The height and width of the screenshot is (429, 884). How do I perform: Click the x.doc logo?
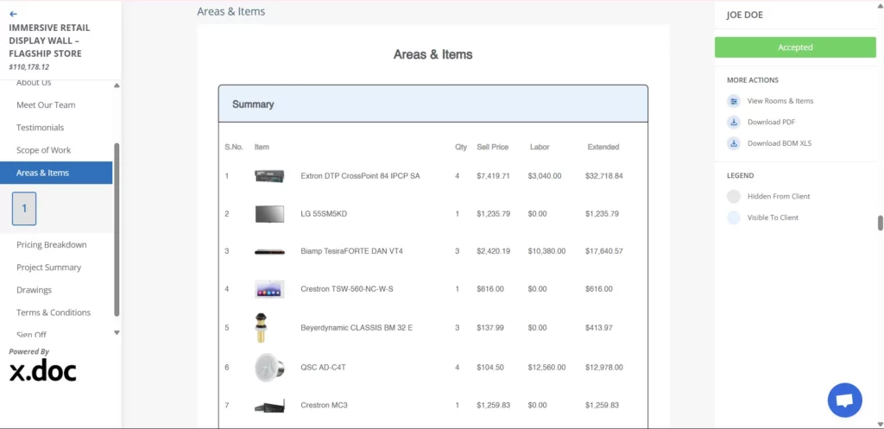click(x=43, y=369)
